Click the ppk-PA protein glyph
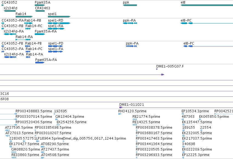The width and height of the screenshot is (233, 159). (x=131, y=46)
